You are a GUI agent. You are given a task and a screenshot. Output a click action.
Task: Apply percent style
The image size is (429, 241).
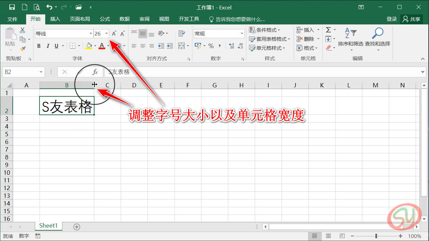click(x=211, y=46)
